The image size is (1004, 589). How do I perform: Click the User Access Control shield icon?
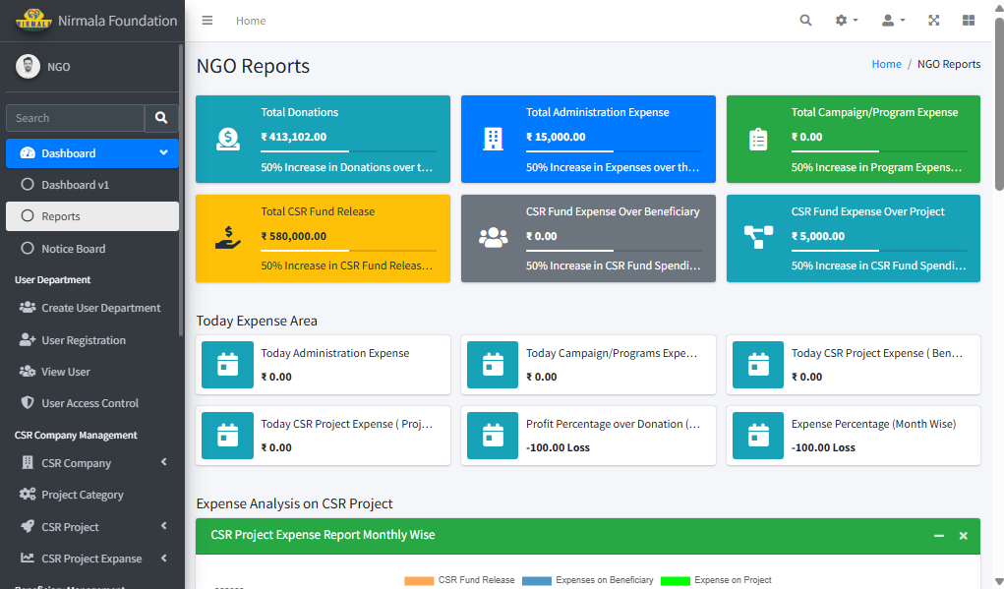pyautogui.click(x=28, y=403)
